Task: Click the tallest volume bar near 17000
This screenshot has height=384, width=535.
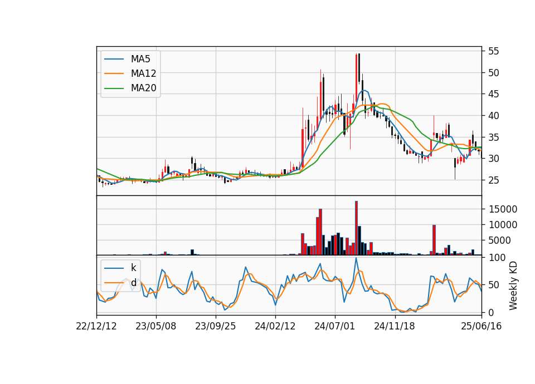Action: (356, 228)
